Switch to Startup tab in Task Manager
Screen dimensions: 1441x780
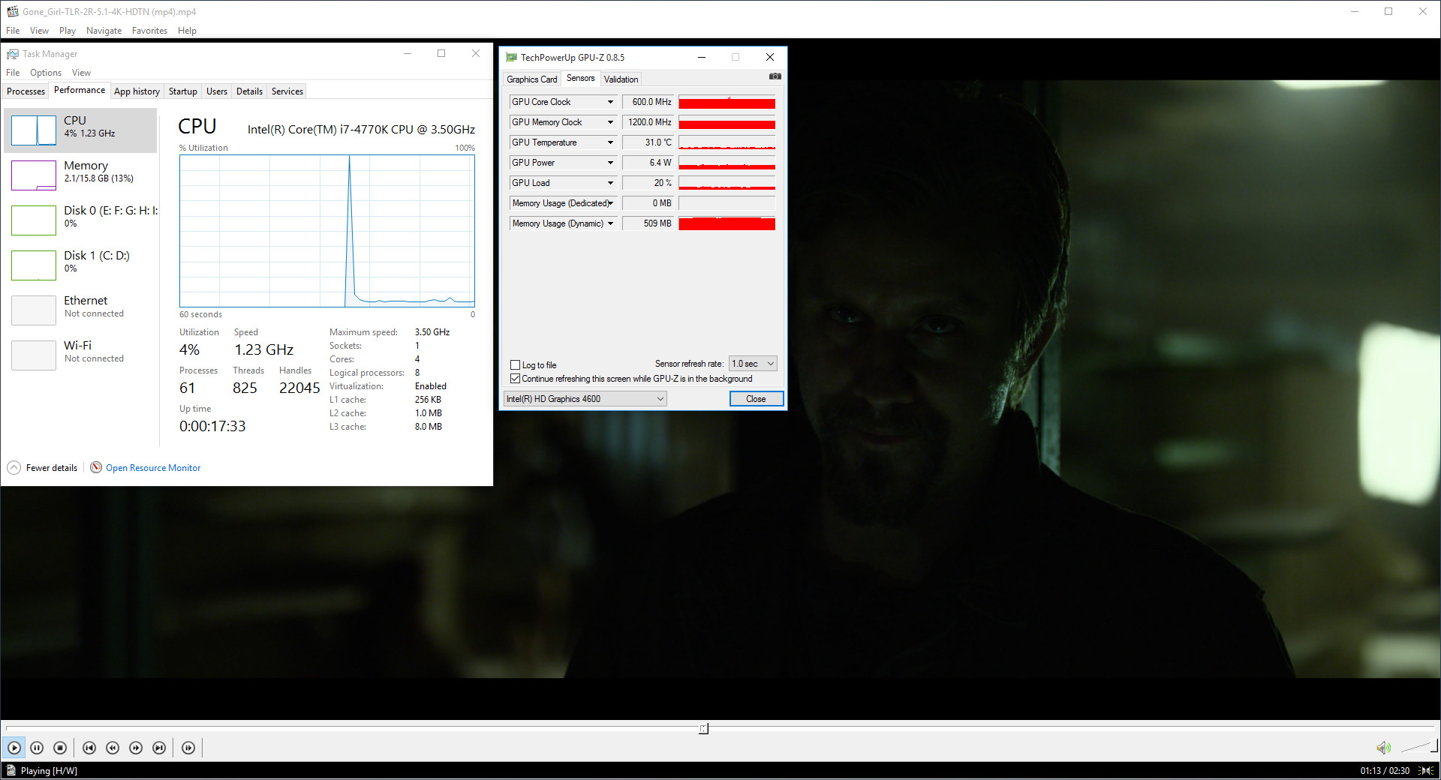pos(182,91)
